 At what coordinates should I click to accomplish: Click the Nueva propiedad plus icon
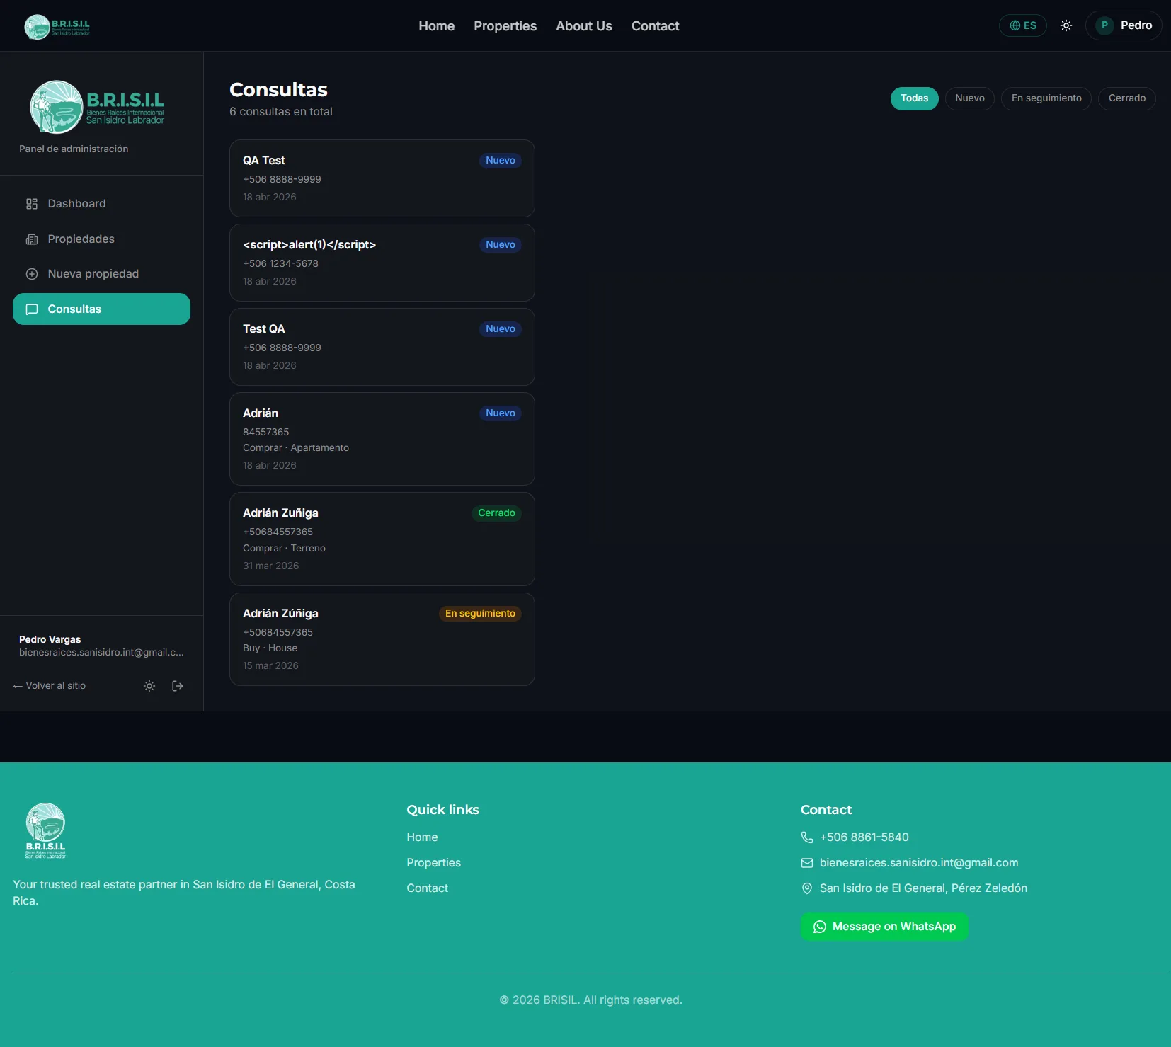point(32,274)
